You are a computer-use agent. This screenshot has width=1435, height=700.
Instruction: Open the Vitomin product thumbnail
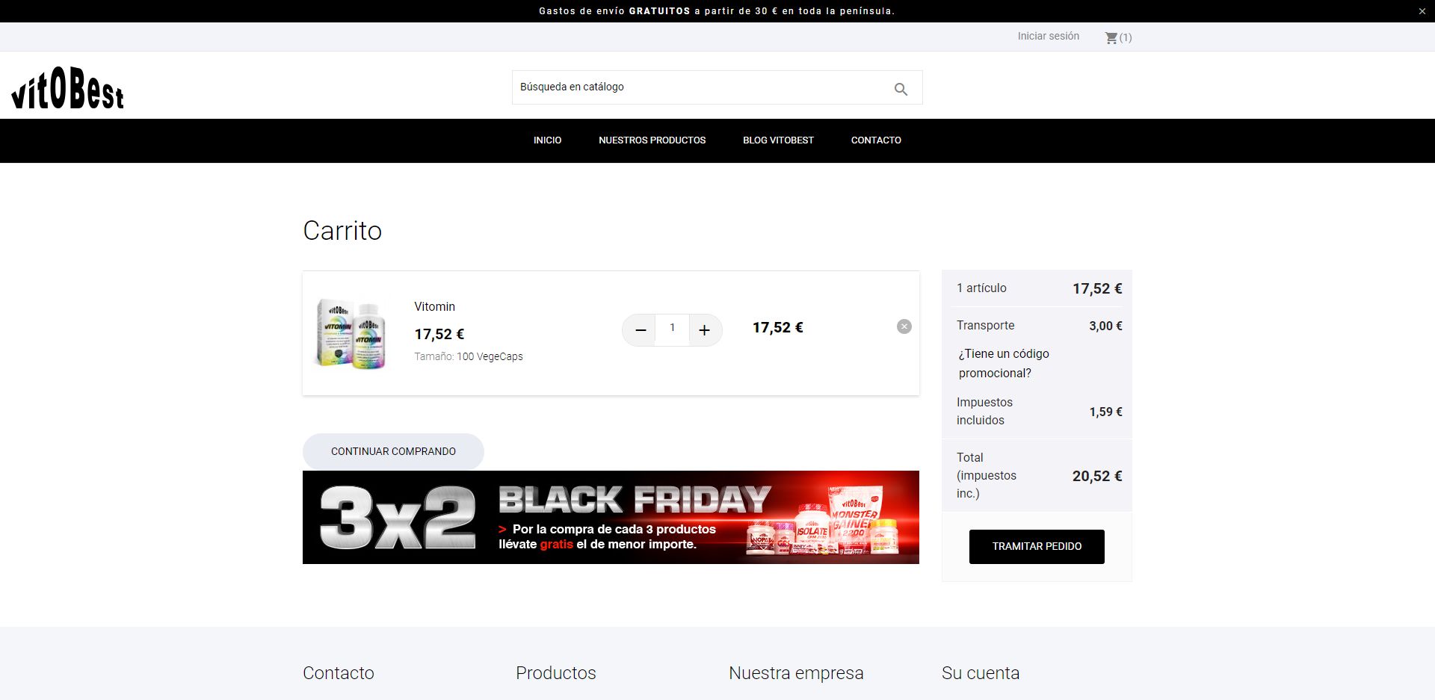[351, 333]
